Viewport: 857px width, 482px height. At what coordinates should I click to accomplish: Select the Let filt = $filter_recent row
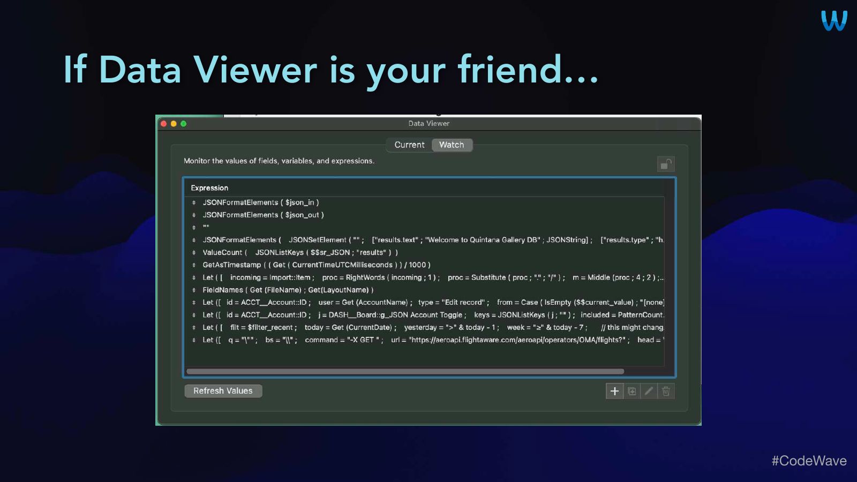(x=425, y=327)
